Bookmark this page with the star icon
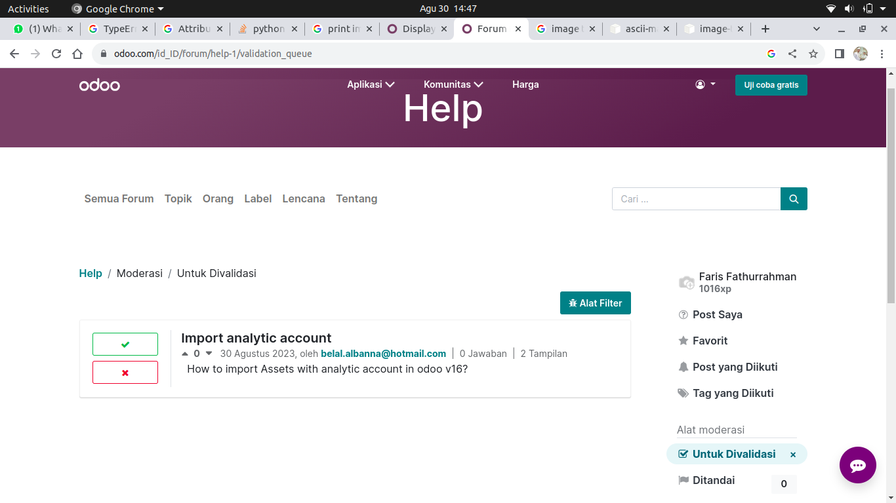Screen dimensions: 896x503 coord(813,54)
